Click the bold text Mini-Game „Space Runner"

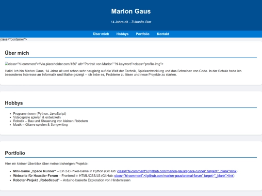coord(34,171)
